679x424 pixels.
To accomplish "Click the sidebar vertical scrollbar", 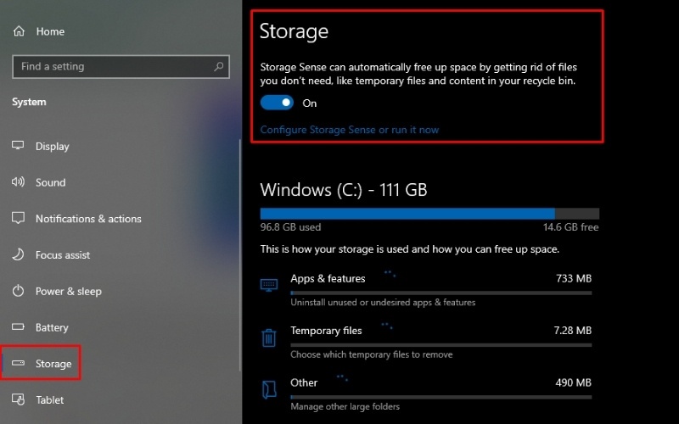I will pyautogui.click(x=240, y=254).
